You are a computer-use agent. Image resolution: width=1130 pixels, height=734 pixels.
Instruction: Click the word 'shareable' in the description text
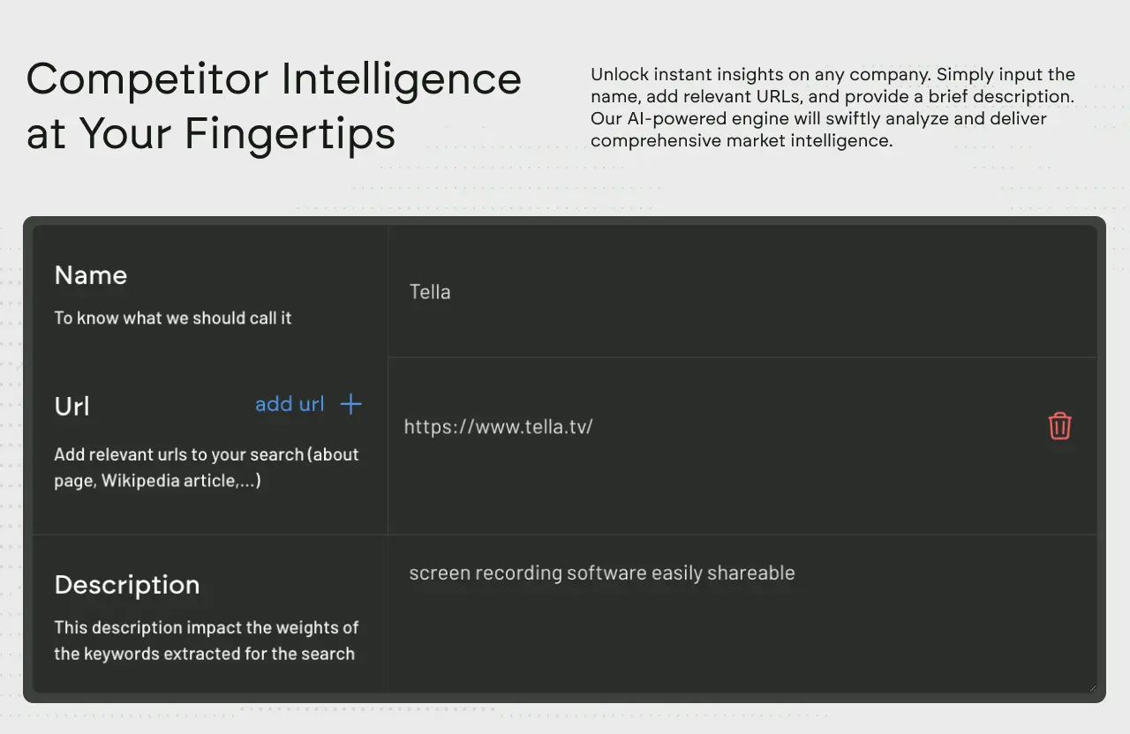click(x=750, y=573)
